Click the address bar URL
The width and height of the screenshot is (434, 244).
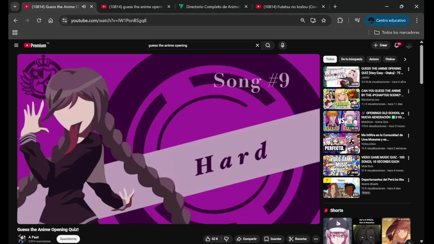108,20
